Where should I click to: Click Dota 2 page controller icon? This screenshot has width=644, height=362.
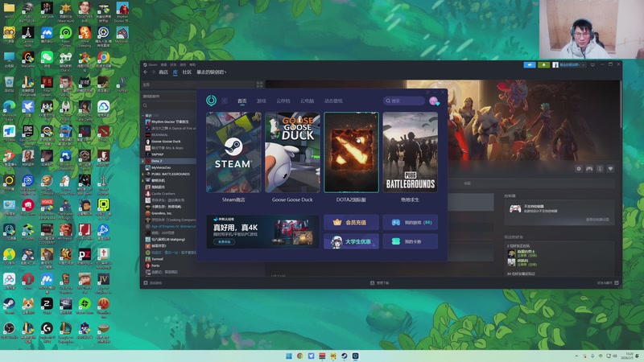click(x=589, y=169)
